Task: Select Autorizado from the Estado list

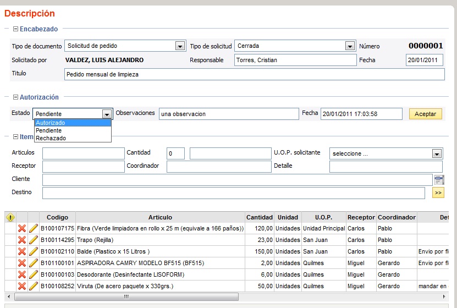Action: pos(51,123)
